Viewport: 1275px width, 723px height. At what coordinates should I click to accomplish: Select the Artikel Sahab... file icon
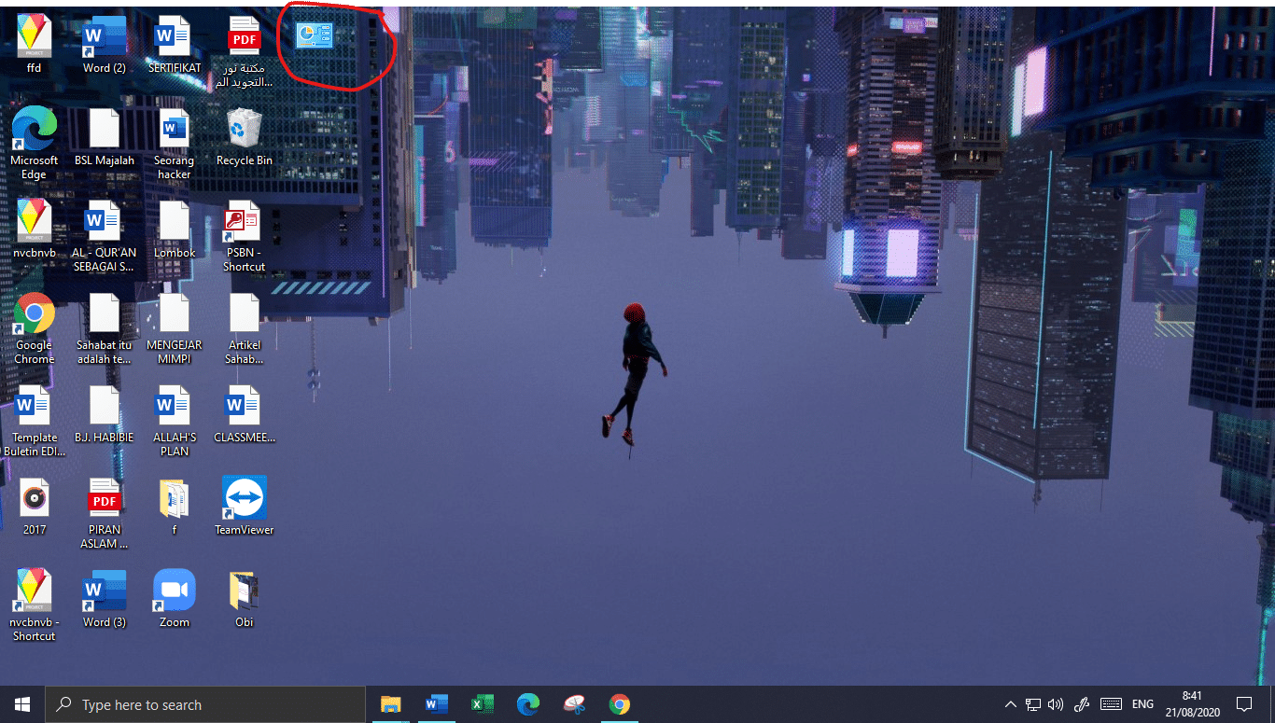tap(245, 327)
